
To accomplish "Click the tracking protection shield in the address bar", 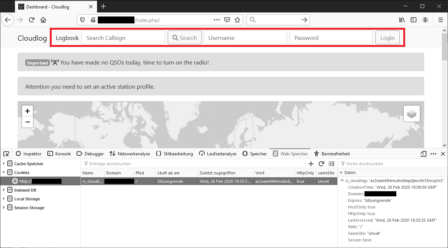I will pyautogui.click(x=82, y=20).
